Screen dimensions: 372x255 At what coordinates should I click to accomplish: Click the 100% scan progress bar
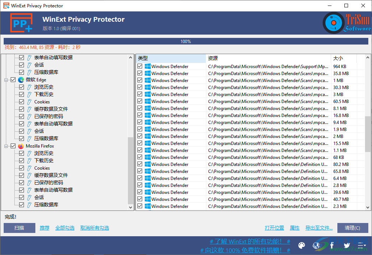(186, 41)
